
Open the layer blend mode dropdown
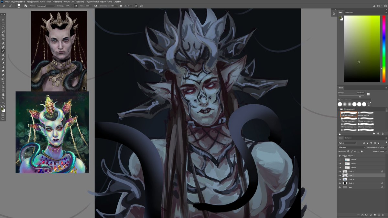(352, 147)
